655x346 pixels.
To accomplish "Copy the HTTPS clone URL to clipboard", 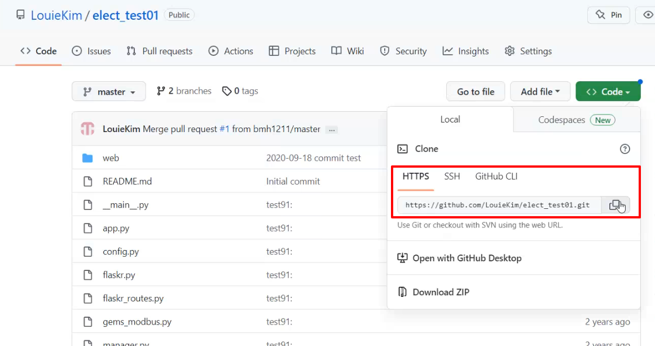I will pyautogui.click(x=616, y=205).
